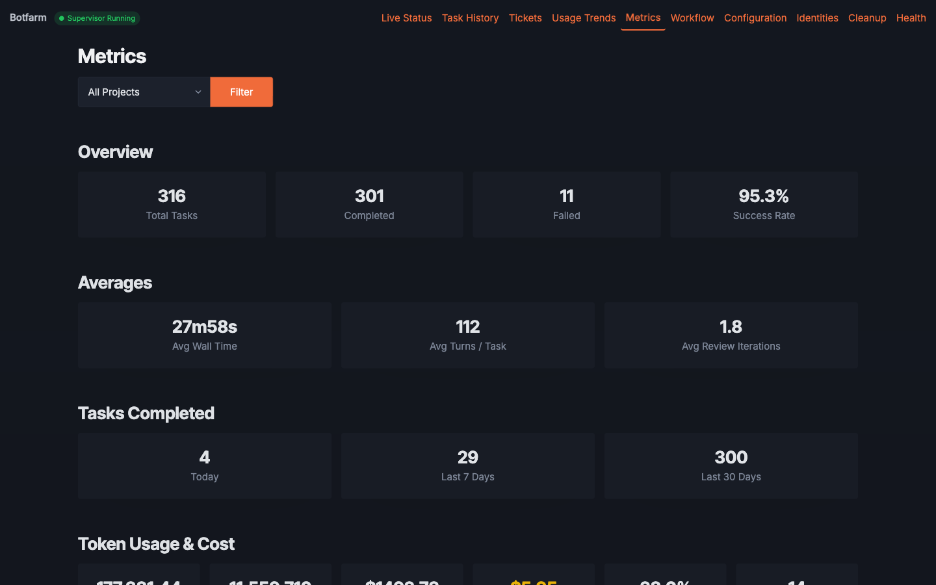
Task: Click the 95.3% Success Rate card
Action: point(764,204)
